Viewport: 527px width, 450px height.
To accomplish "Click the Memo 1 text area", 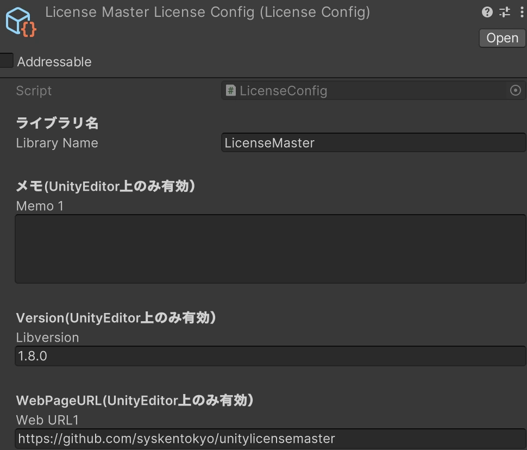I will [x=271, y=249].
